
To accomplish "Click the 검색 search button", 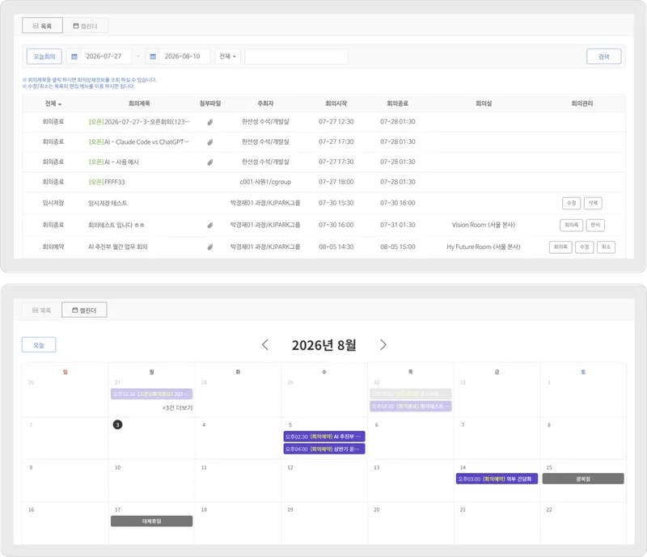I will [603, 57].
